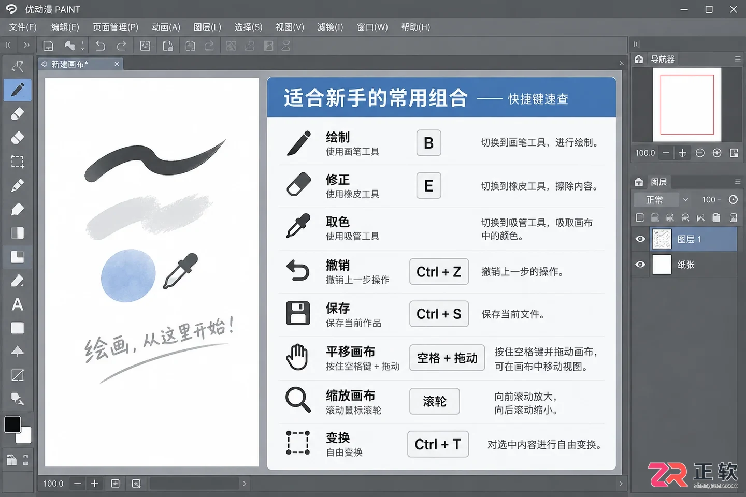Click Navigator zoom in plus icon

click(x=682, y=153)
